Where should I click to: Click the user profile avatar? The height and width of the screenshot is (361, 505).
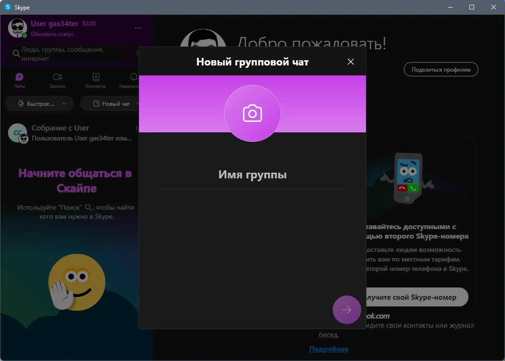tap(18, 28)
